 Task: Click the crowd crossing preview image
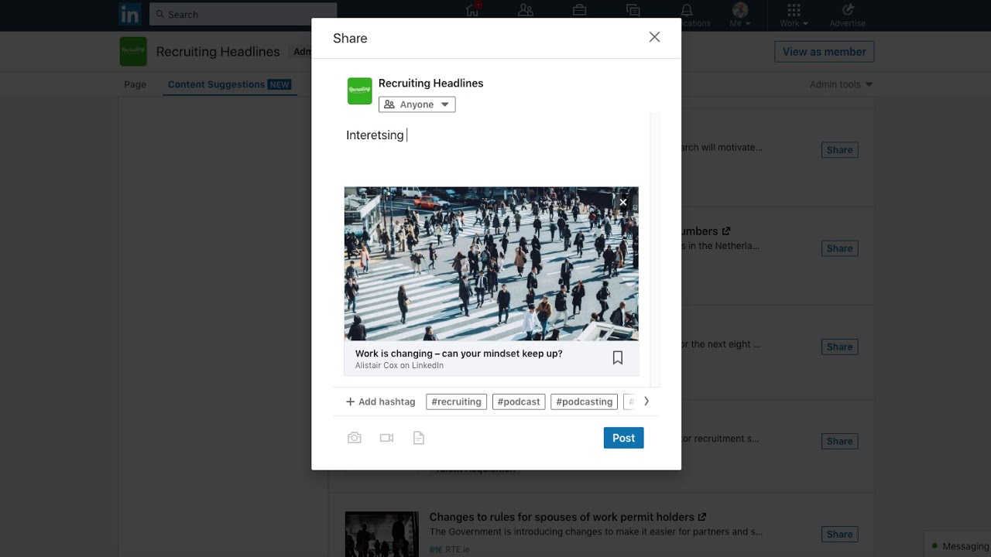(x=492, y=264)
